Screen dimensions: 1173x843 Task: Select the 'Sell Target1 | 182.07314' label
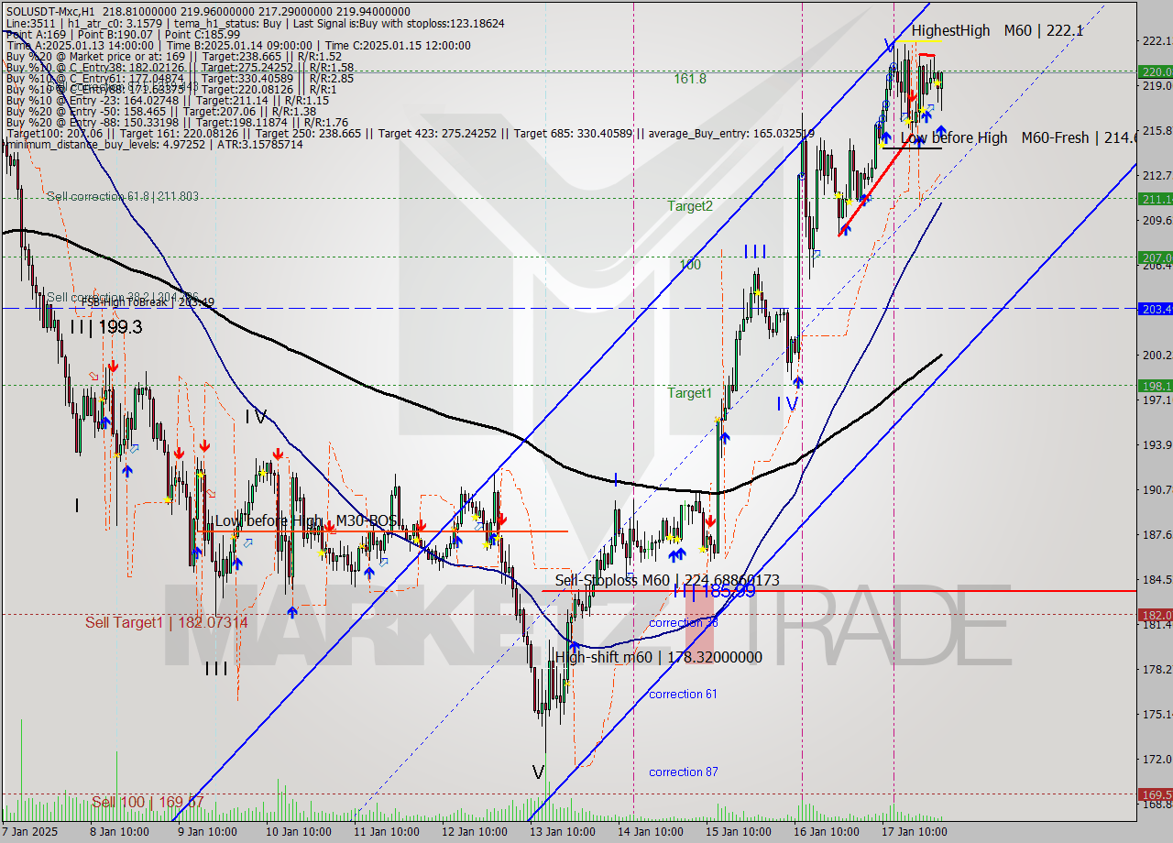(167, 623)
